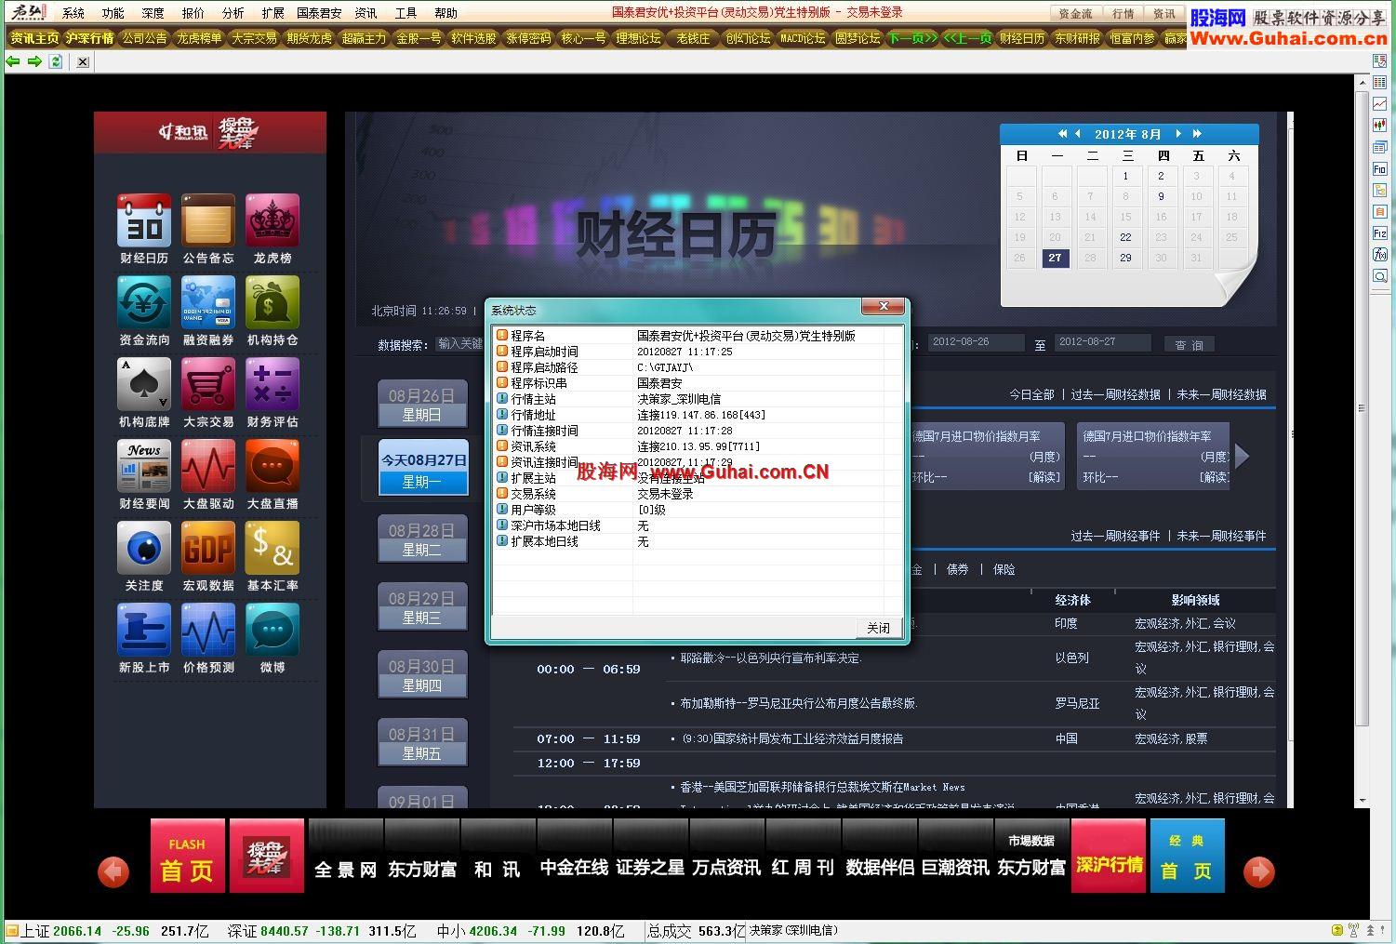Select calendar day 29
Image resolution: width=1396 pixels, height=944 pixels.
(x=1125, y=258)
